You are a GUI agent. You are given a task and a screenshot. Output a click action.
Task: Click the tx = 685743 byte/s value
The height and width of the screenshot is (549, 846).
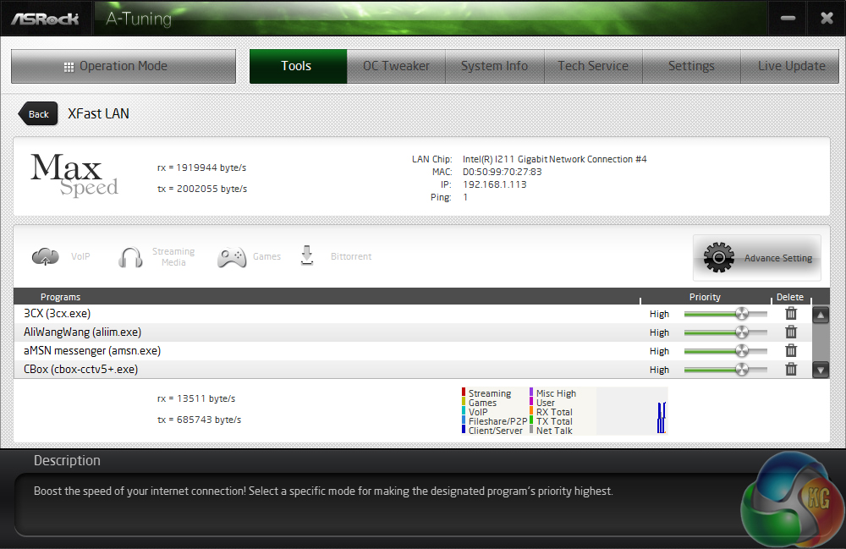[x=199, y=420]
